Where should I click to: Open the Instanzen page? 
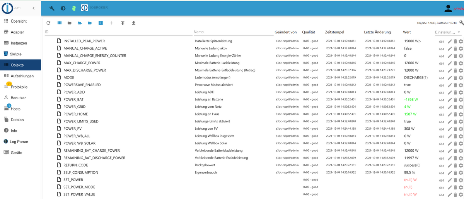click(20, 43)
